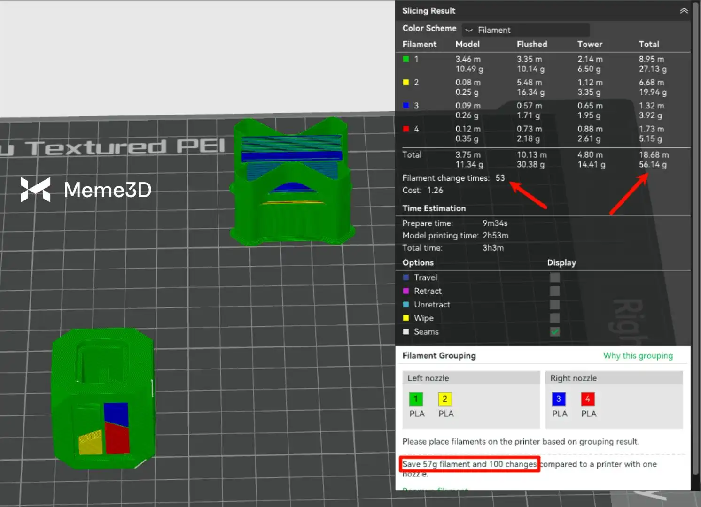Click the blue square in filament table row 3
This screenshot has height=507, width=701.
406,106
